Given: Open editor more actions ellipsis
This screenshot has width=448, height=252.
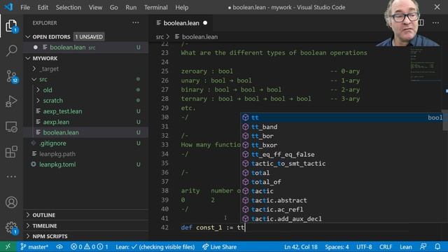Looking at the screenshot, I should click(435, 23).
